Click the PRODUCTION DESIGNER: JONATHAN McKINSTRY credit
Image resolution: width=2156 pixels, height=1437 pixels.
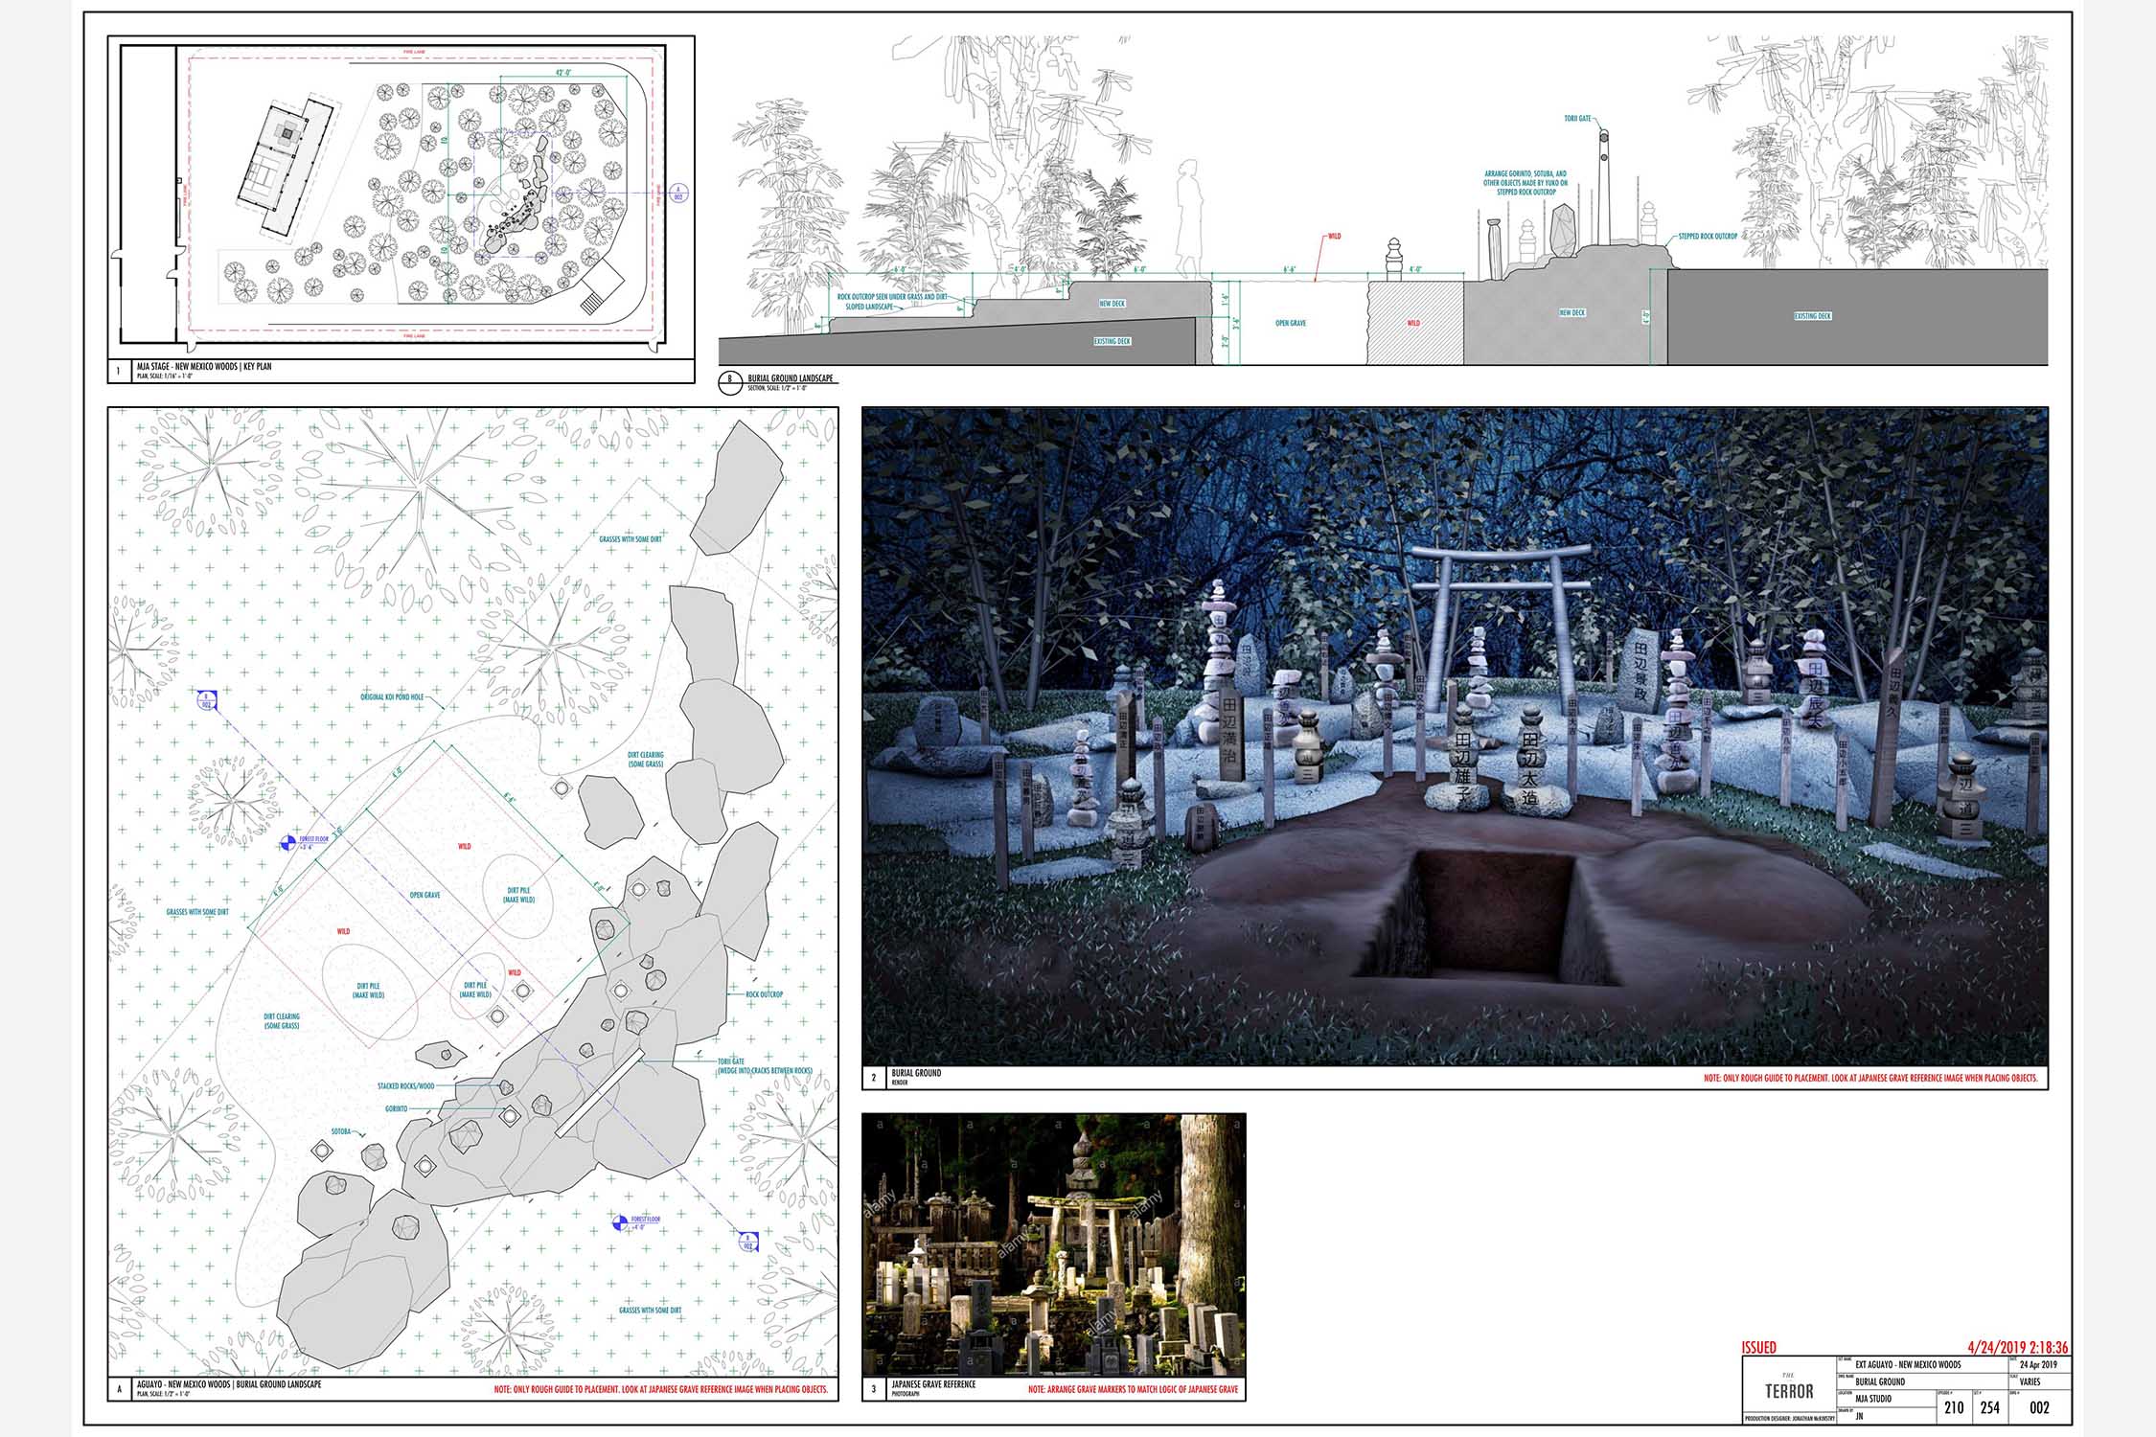click(x=1789, y=1418)
